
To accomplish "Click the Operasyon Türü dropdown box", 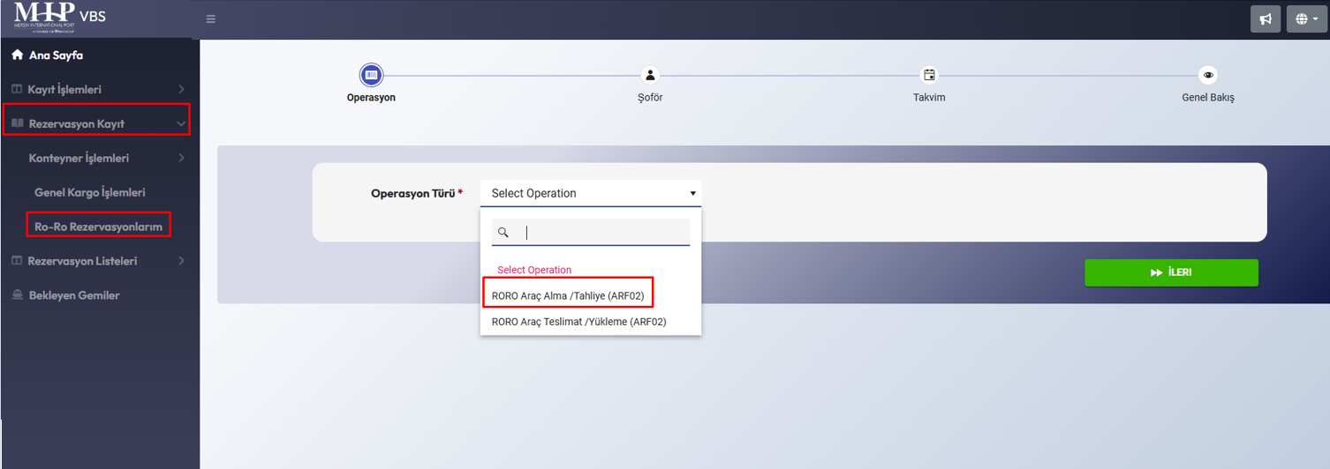I will (590, 193).
